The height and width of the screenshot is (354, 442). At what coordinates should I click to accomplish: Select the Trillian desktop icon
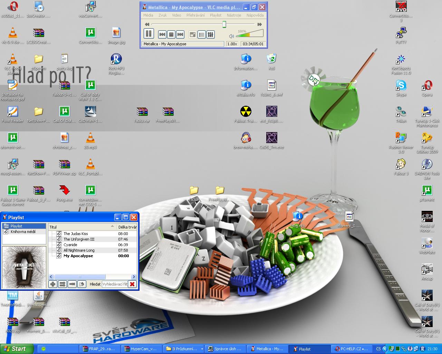(401, 114)
